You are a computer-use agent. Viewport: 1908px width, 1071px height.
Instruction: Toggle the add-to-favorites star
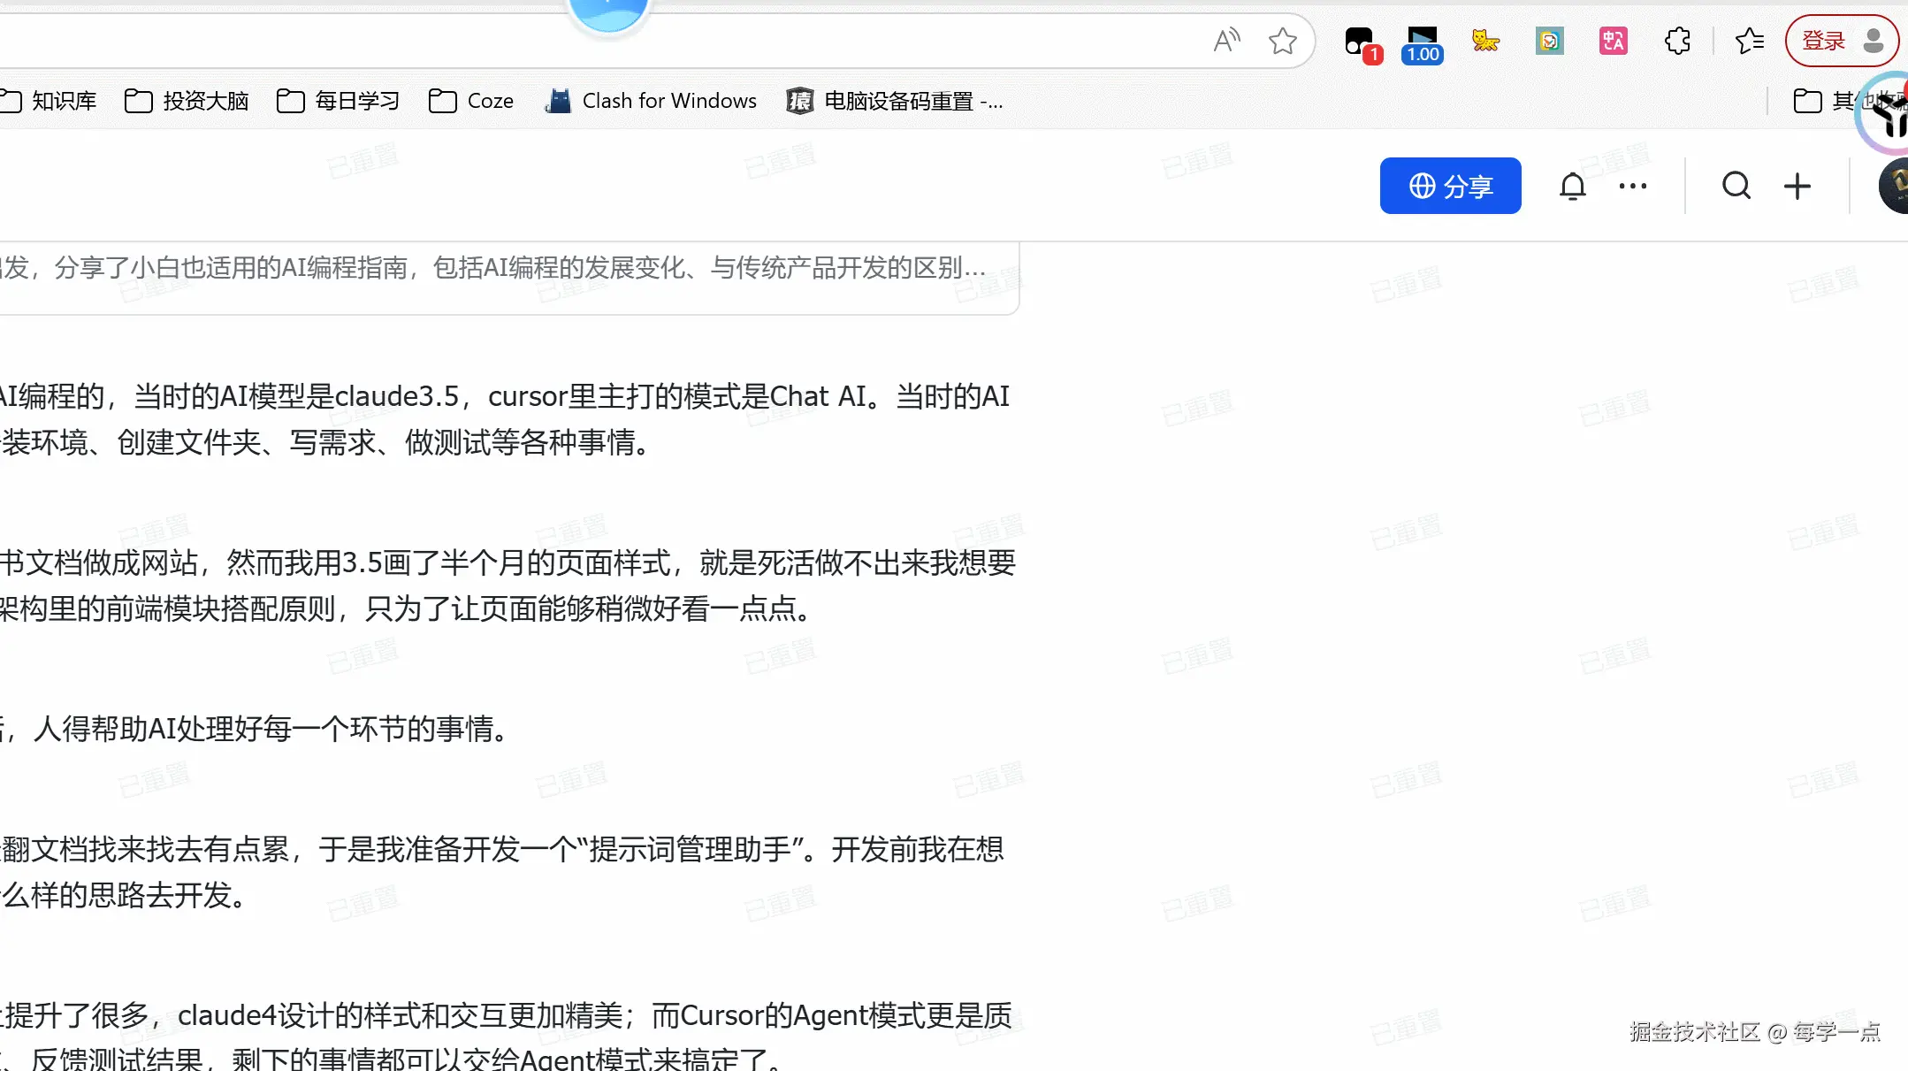click(1284, 41)
